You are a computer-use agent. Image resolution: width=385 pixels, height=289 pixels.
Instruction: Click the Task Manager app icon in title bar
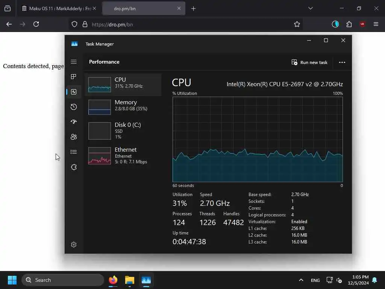[74, 44]
